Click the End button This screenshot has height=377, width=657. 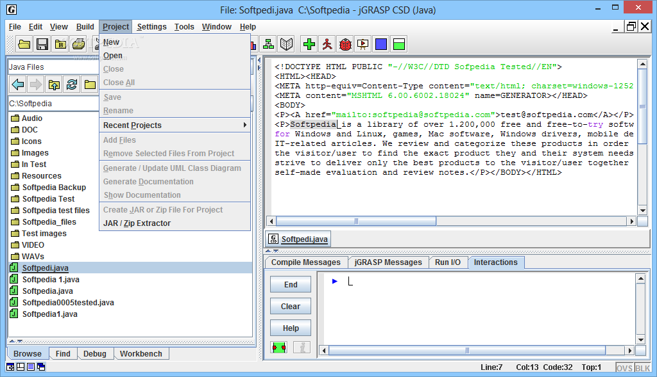(x=291, y=285)
